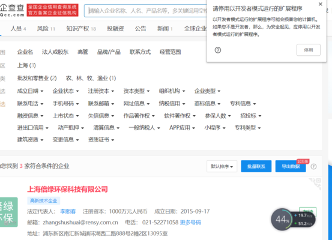This screenshot has width=332, height=240.
Task: Expand the 企业类型 filter dropdown
Action: (207, 91)
